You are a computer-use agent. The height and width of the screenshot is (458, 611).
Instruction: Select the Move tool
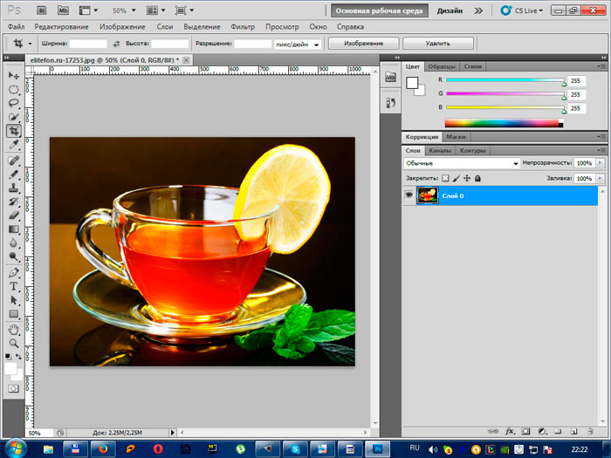click(x=14, y=76)
